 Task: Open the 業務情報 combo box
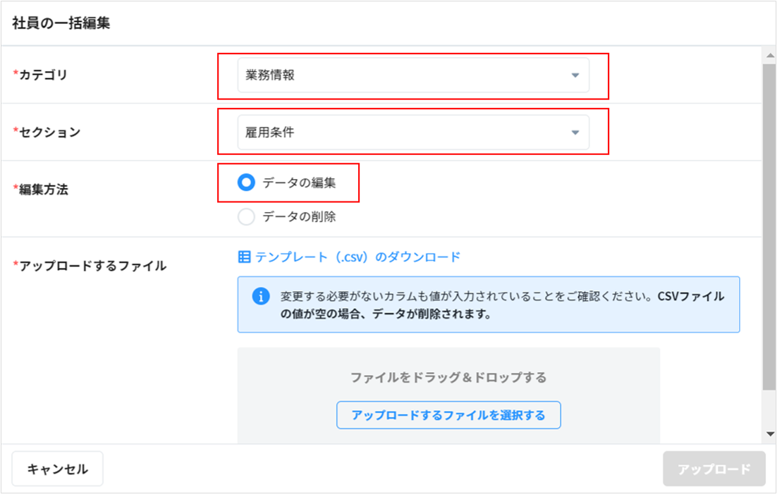(x=402, y=75)
